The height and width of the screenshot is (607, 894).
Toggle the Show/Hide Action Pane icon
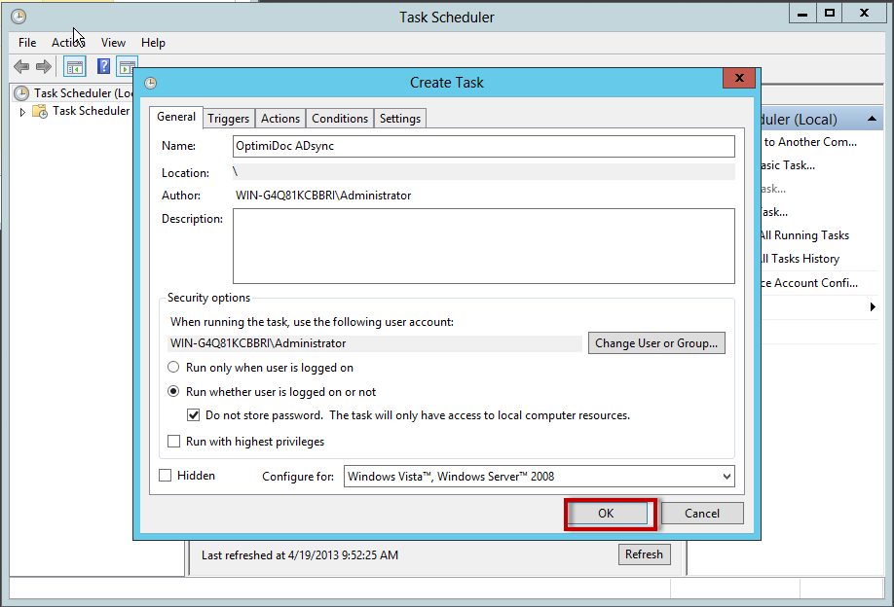127,66
